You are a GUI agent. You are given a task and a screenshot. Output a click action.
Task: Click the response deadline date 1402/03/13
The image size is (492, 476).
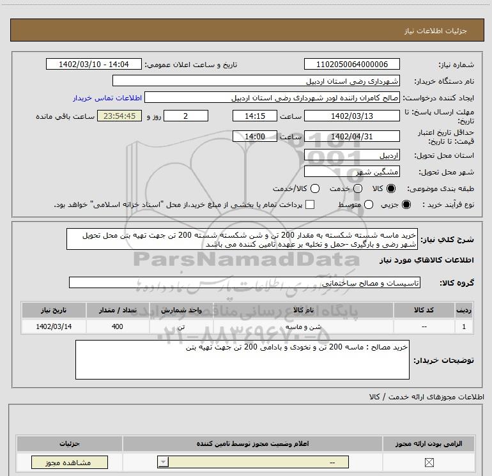point(351,116)
